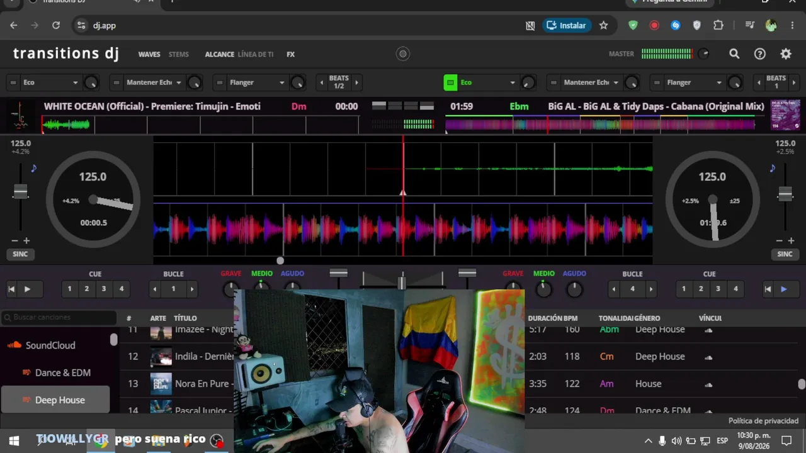Viewport: 806px width, 453px height.
Task: Switch to the STEMS view
Action: 179,55
